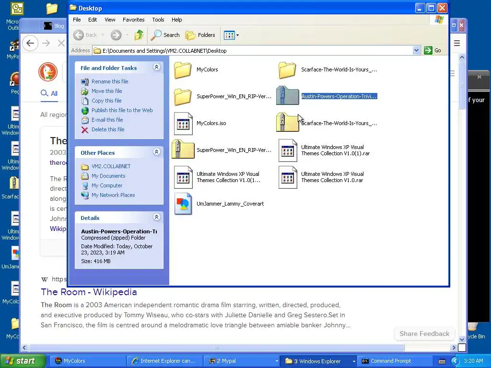Open the Help menu
This screenshot has width=491, height=368.
(176, 20)
